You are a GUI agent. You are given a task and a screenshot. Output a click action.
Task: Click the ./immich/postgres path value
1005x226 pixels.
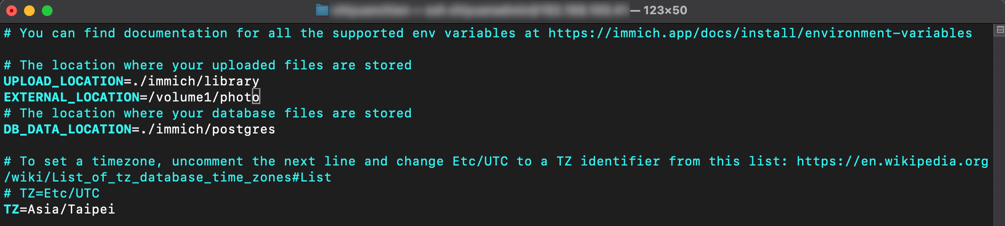pos(208,129)
